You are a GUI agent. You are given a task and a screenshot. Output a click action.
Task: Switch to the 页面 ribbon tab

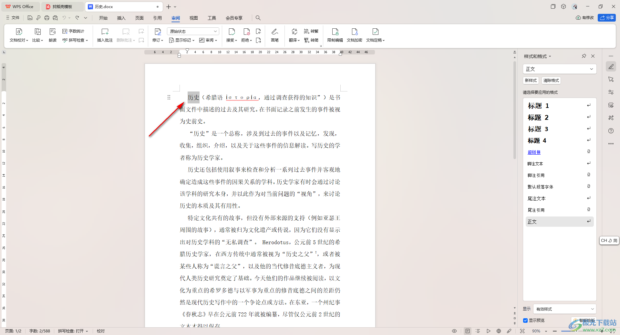click(x=139, y=18)
